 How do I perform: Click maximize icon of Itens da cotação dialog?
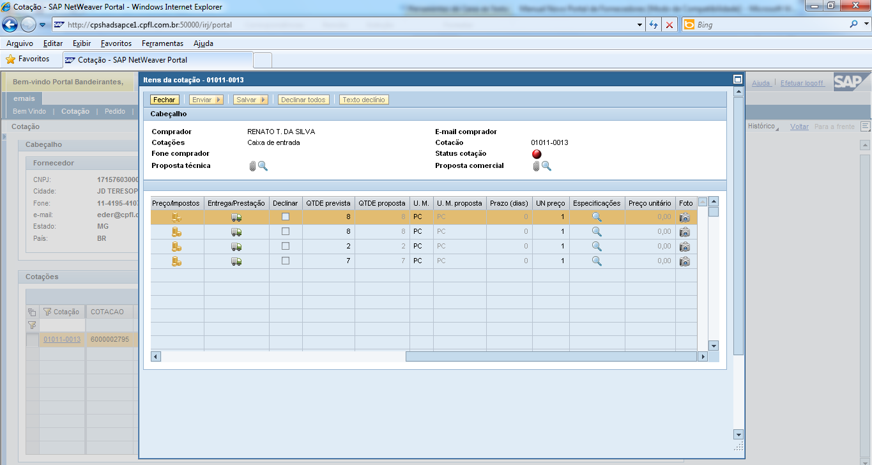point(738,80)
